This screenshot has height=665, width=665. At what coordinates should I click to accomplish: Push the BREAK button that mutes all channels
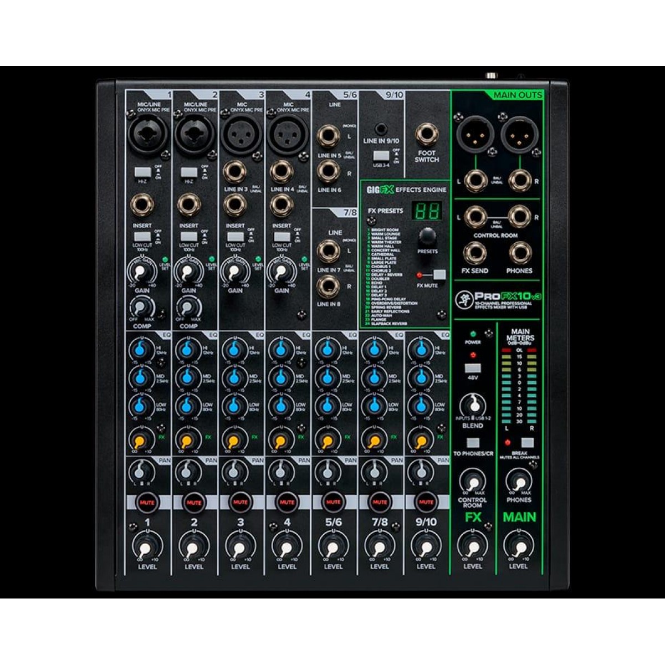point(527,443)
